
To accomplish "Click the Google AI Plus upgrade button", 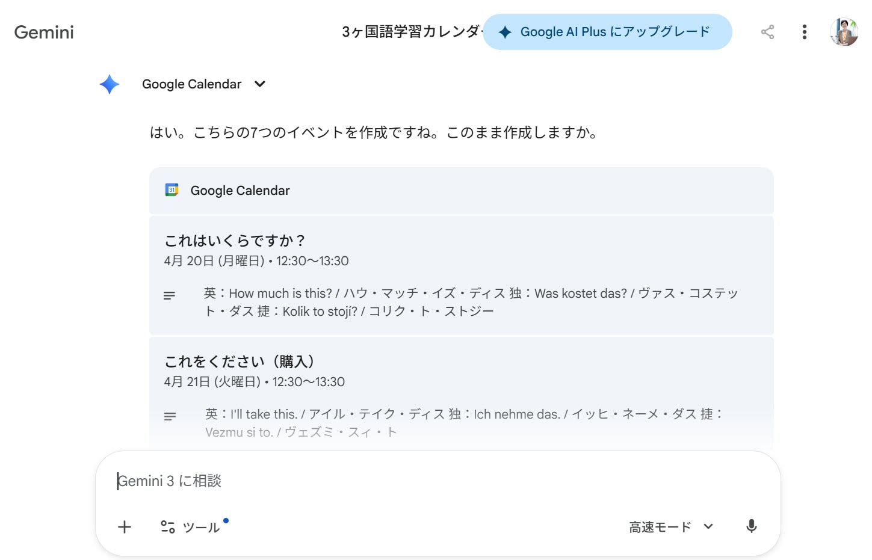I will (607, 32).
